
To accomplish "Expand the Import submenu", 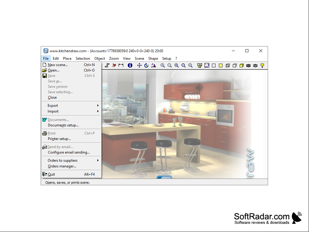I will 71,111.
